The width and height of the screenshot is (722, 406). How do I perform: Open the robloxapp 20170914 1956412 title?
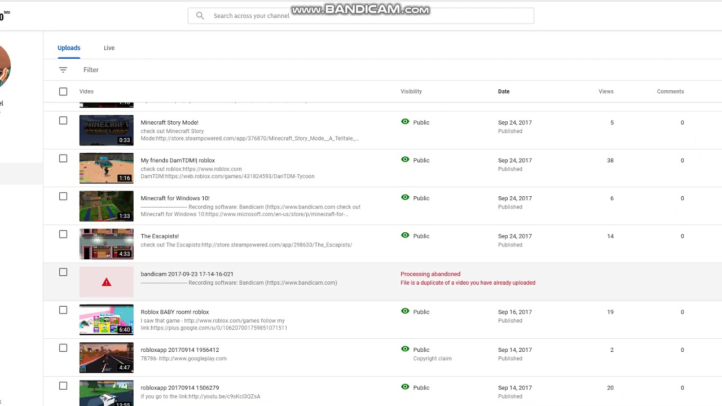180,350
